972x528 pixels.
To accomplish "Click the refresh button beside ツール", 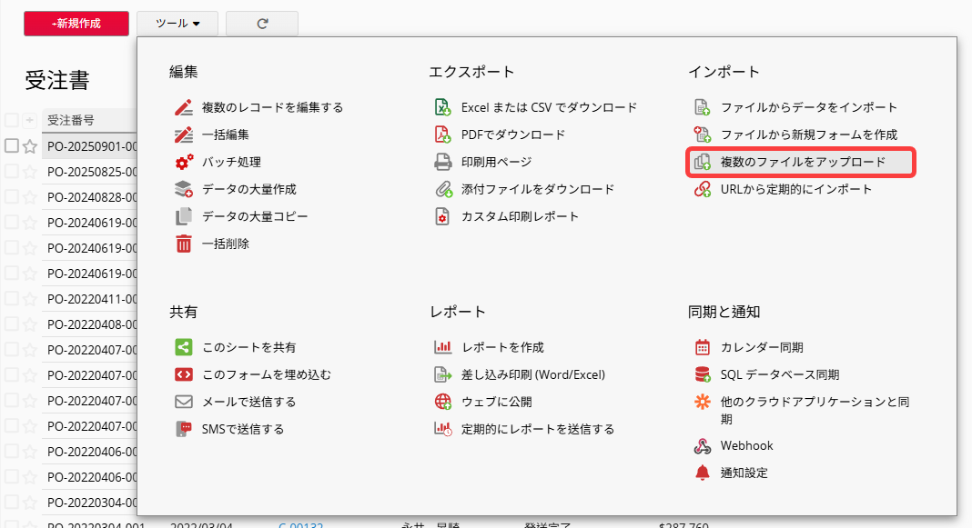I will coord(262,24).
